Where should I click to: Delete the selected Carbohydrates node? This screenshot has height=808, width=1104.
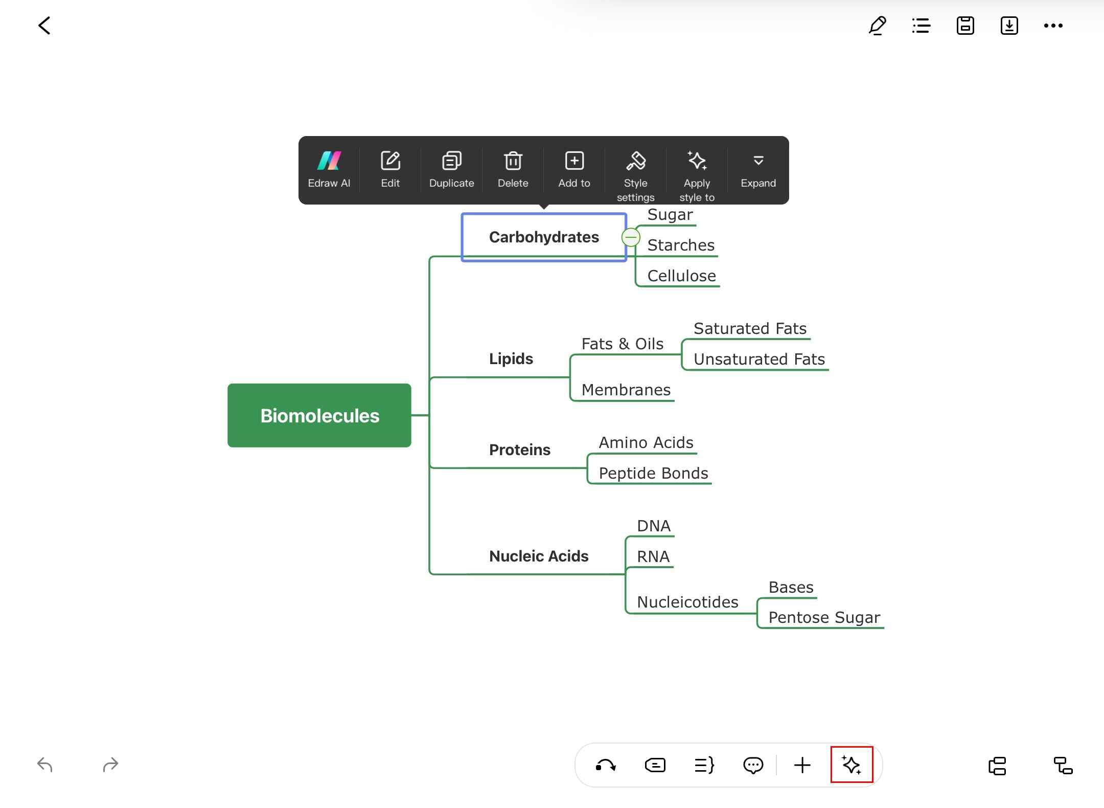(513, 170)
